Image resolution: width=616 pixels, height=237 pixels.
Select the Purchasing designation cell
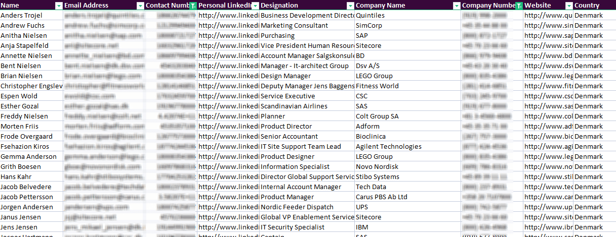coord(307,36)
